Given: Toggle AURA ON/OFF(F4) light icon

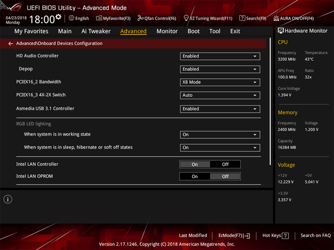Looking at the screenshot, I should click(276, 18).
